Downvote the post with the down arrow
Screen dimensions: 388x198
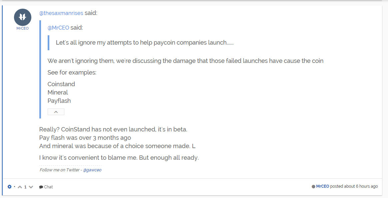pos(31,187)
